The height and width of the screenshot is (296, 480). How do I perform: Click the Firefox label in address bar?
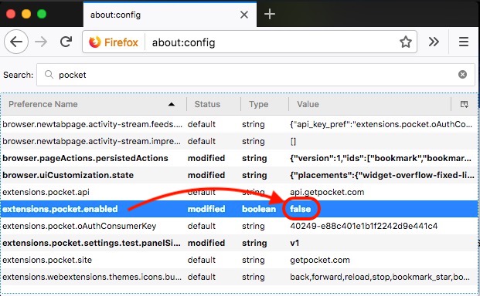(x=121, y=42)
